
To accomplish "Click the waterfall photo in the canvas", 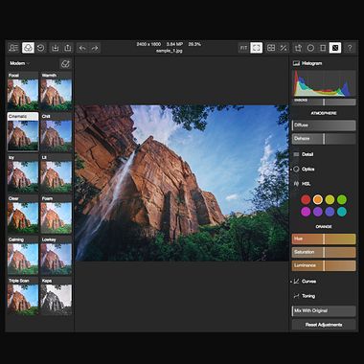I will tap(181, 183).
